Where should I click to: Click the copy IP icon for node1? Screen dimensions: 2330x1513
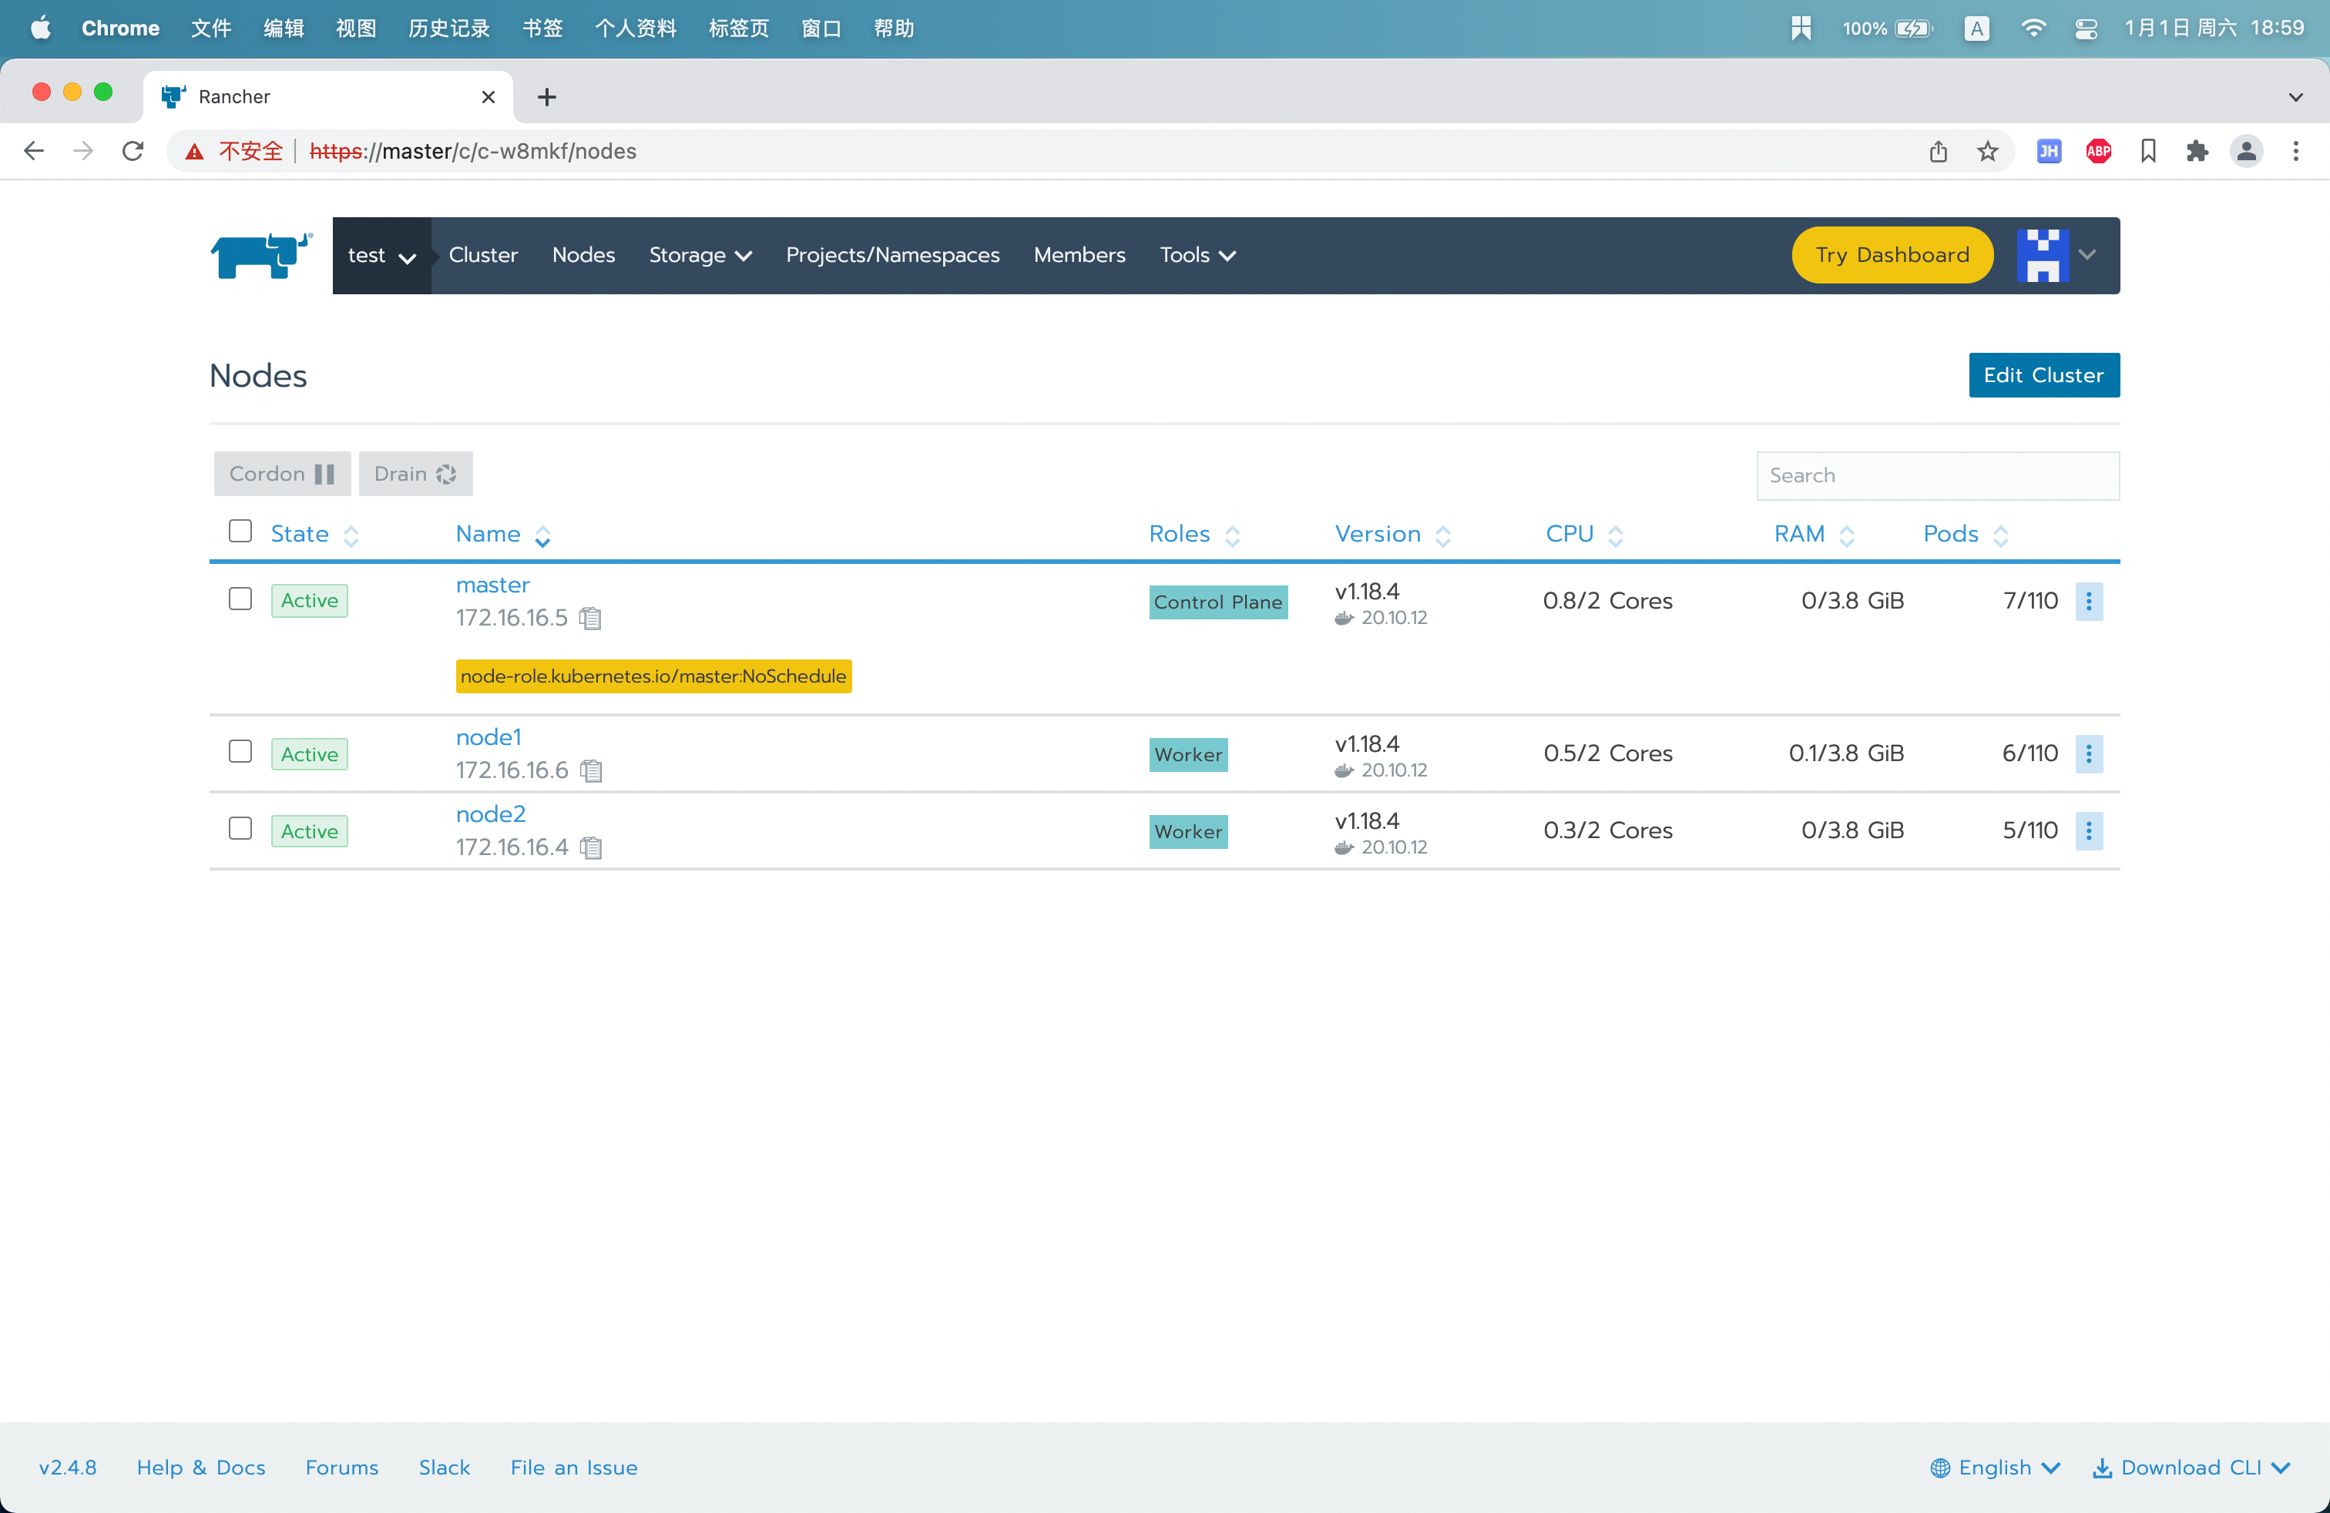click(593, 770)
